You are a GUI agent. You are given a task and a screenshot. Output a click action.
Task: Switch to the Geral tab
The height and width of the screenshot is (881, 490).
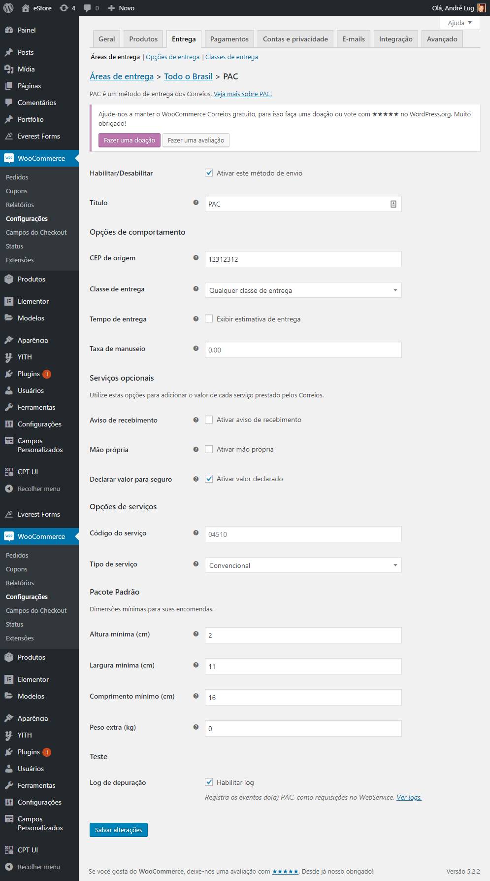pos(106,39)
